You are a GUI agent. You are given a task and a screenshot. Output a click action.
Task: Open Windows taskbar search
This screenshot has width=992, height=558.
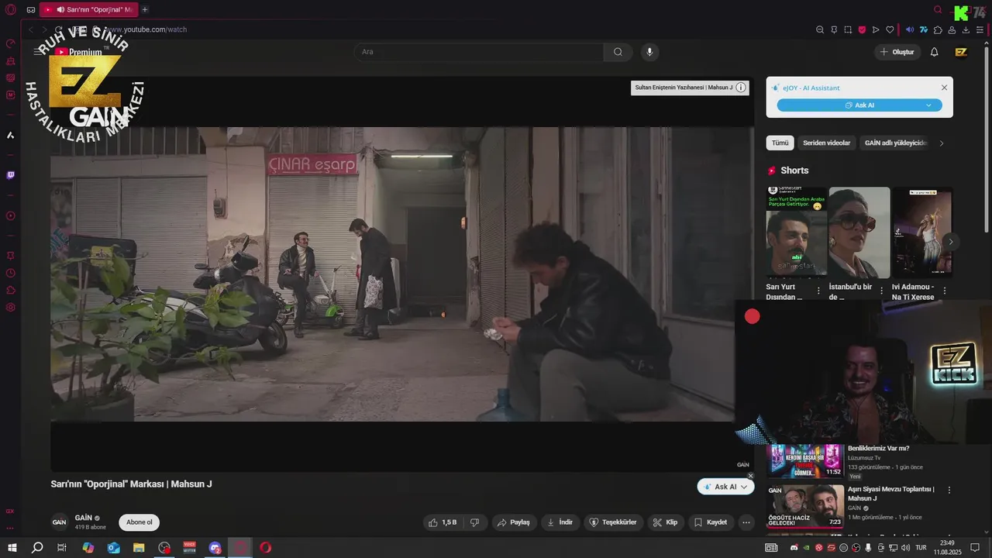pos(36,548)
